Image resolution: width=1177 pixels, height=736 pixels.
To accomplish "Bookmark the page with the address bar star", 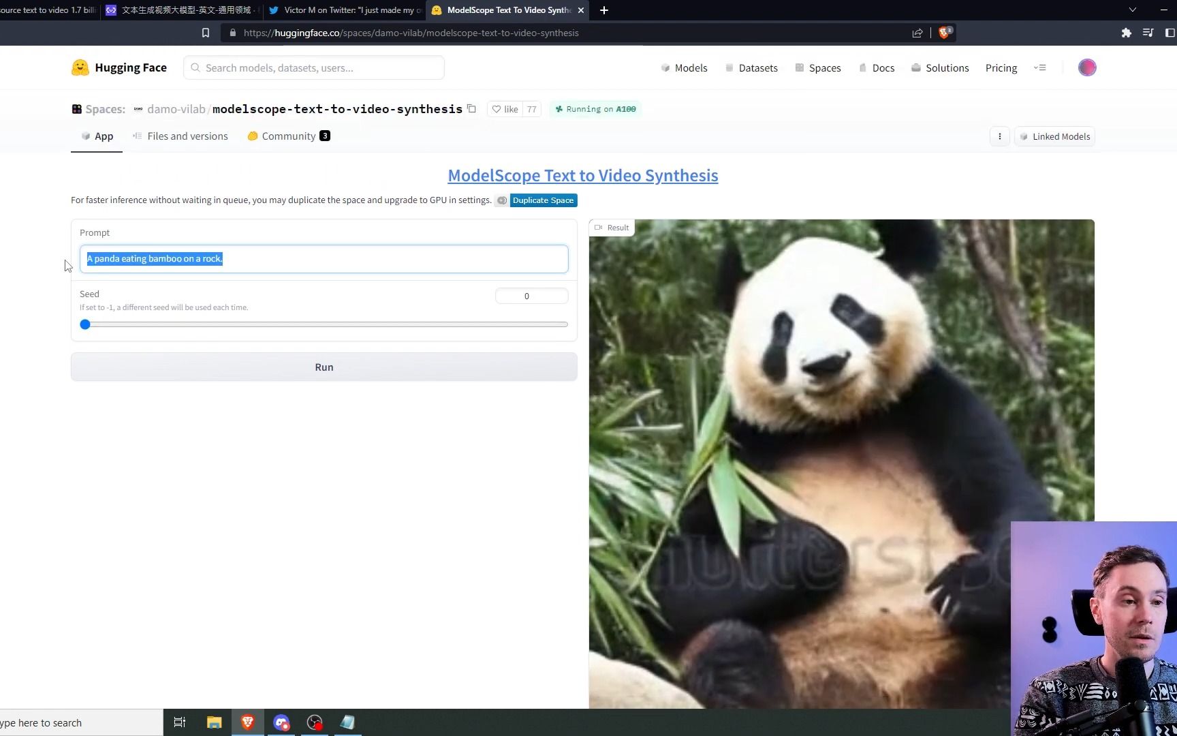I will (206, 32).
